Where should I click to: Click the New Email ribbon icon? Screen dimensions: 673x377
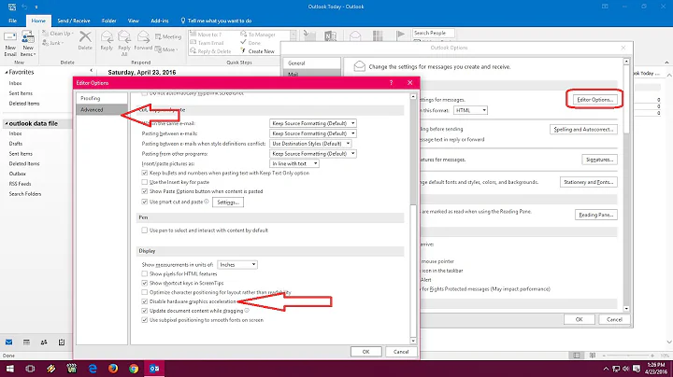click(10, 43)
